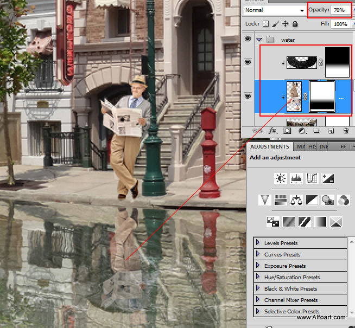Add a Selective Color adjustment
355x328 pixels.
336,222
